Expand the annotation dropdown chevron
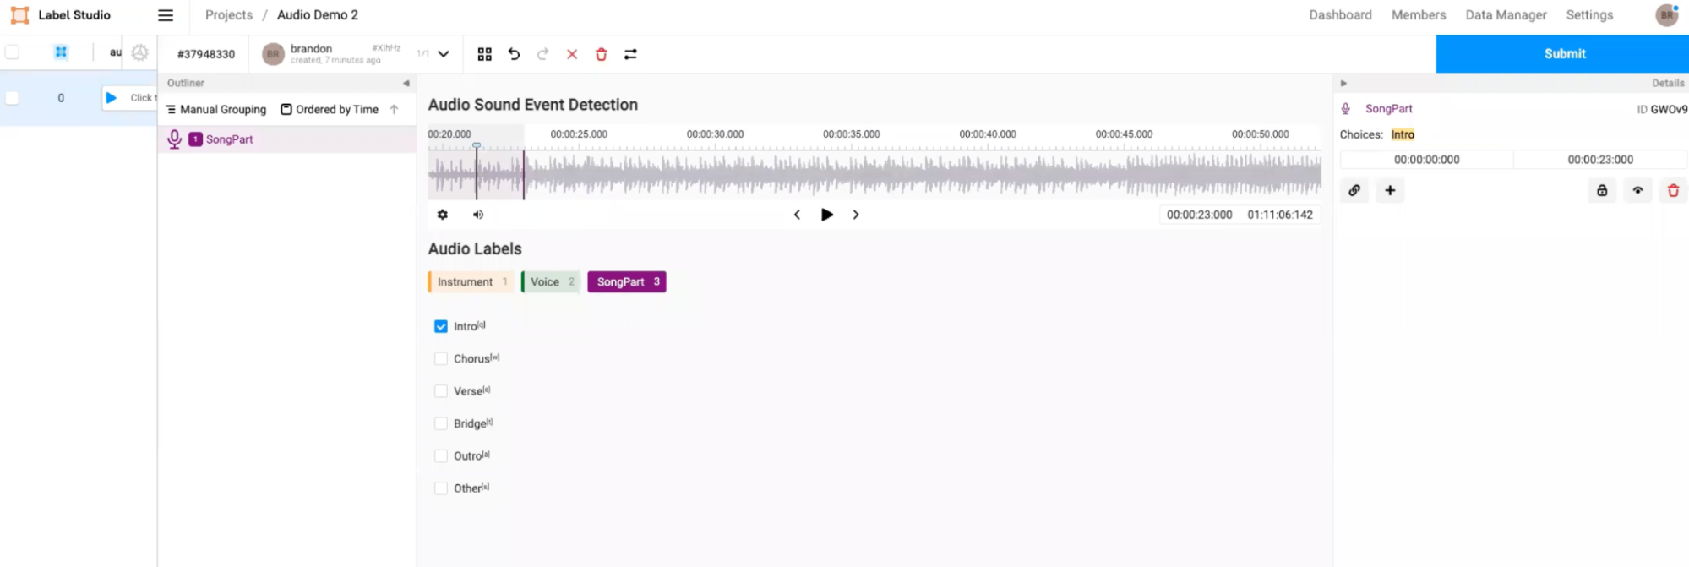Viewport: 1689px width, 567px height. point(444,54)
